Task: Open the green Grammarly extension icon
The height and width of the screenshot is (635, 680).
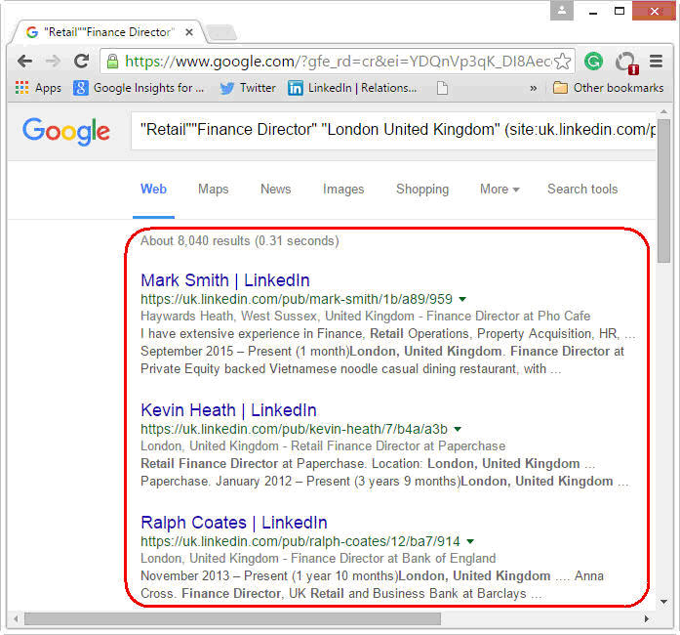Action: point(593,62)
